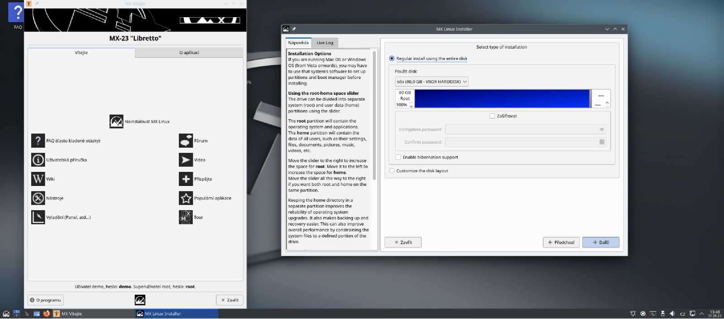The height and width of the screenshot is (319, 724).
Task: Click the O programu button
Action: 46,300
